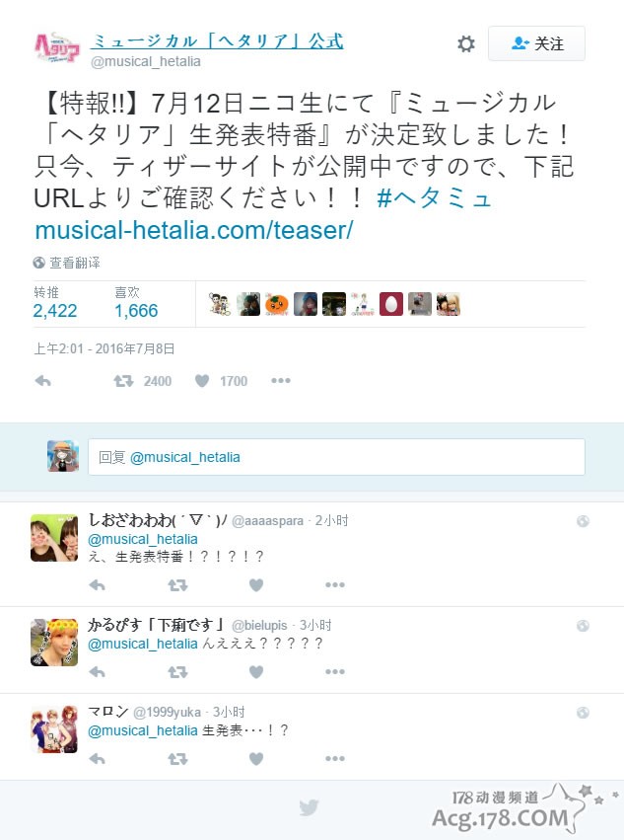This screenshot has width=624, height=840.
Task: Click the reply input field to @musical_hetalia
Action: [x=336, y=457]
